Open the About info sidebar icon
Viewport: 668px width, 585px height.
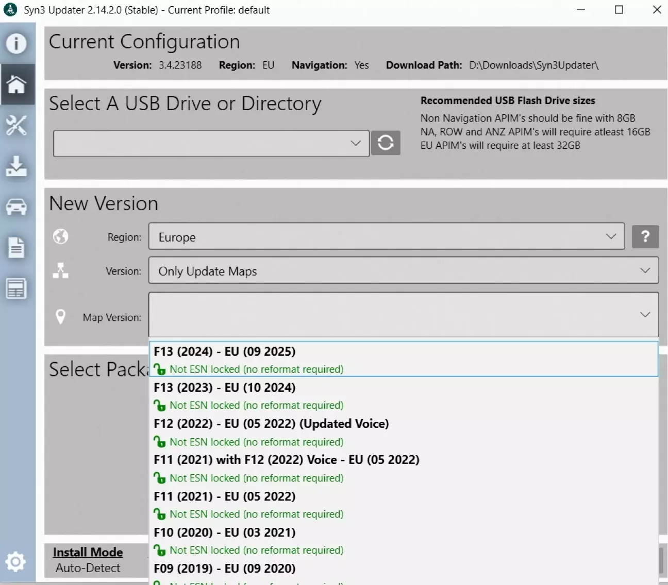coord(16,44)
